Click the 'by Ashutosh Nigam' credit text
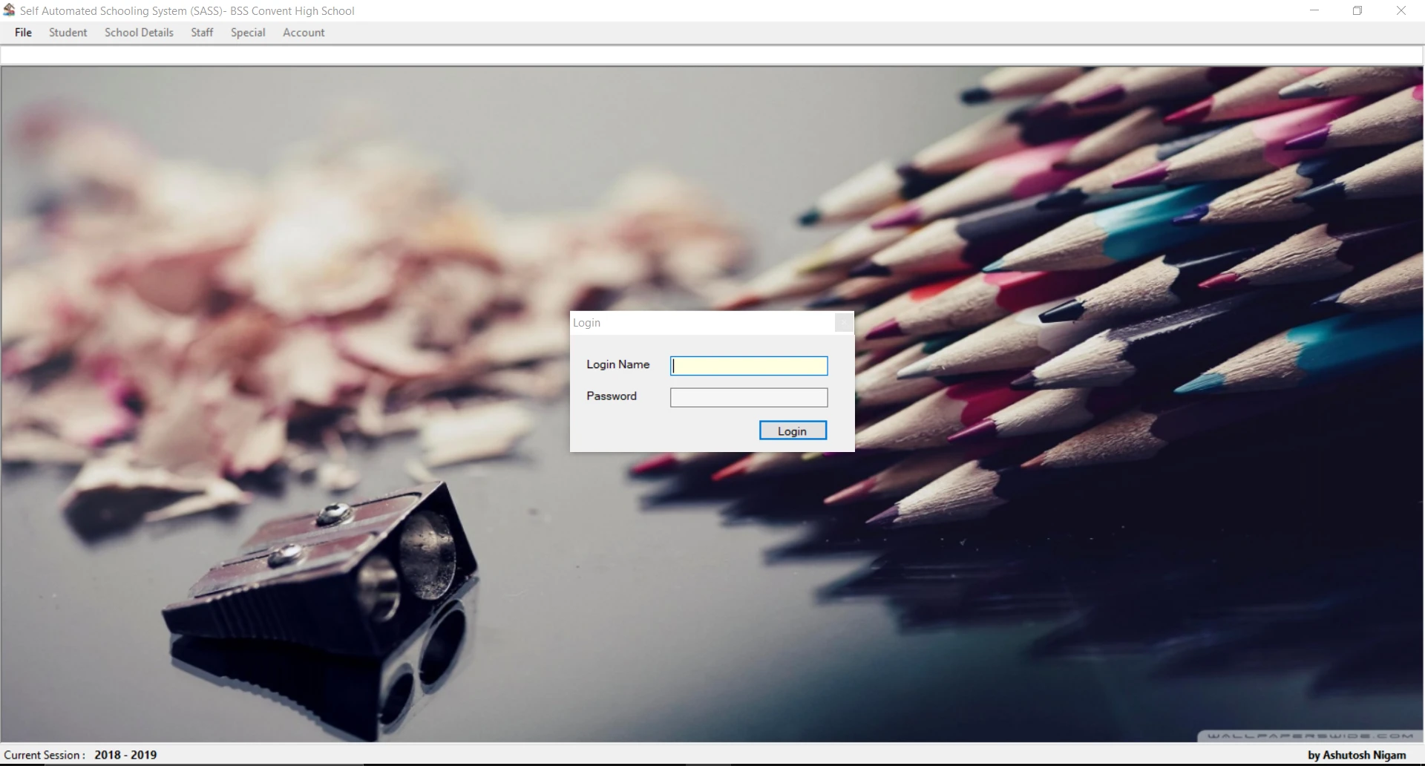 (x=1356, y=755)
